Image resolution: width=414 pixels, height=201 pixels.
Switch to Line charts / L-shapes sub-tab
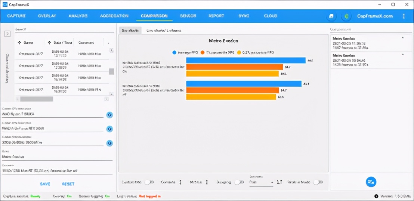[164, 30]
